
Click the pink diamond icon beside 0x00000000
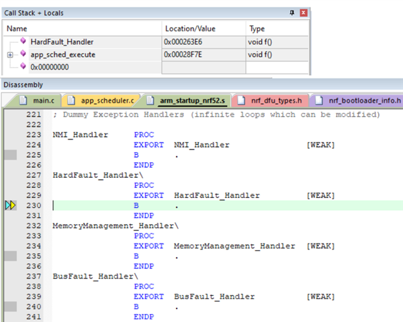click(x=23, y=67)
